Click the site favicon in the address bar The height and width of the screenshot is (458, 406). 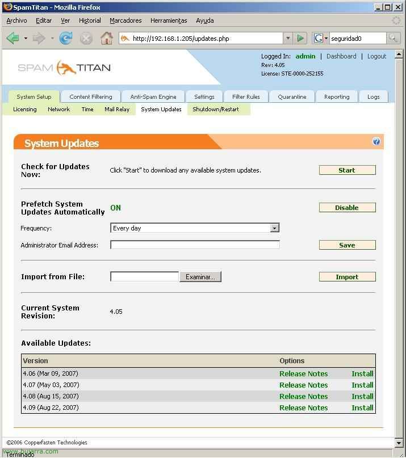(125, 38)
